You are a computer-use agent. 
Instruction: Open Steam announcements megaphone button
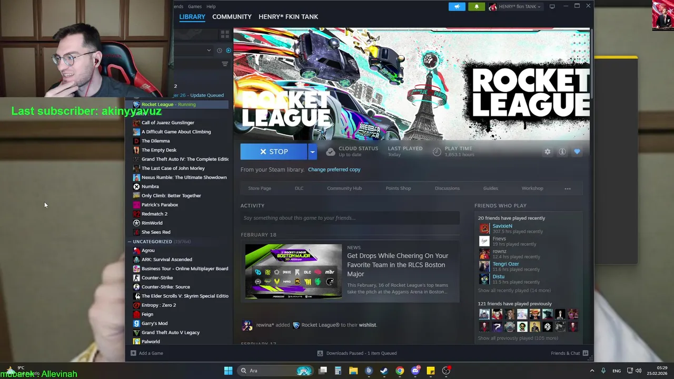[x=457, y=6]
